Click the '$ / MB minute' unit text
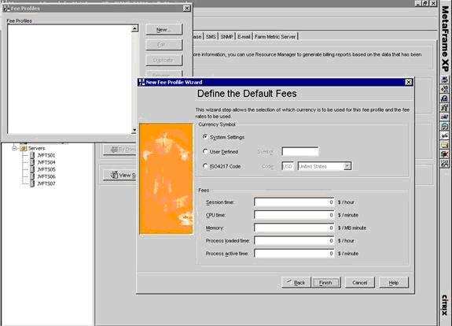The width and height of the screenshot is (452, 326). (x=352, y=228)
